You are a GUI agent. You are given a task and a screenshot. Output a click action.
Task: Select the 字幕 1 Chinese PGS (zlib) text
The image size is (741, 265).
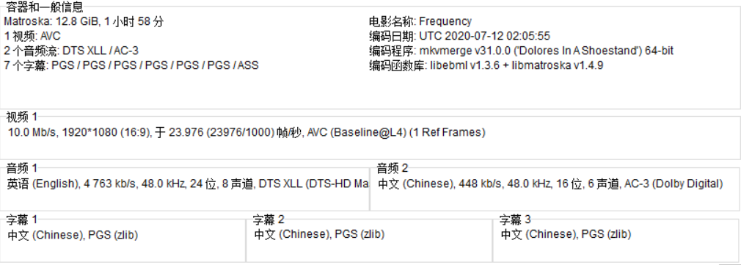click(x=73, y=235)
